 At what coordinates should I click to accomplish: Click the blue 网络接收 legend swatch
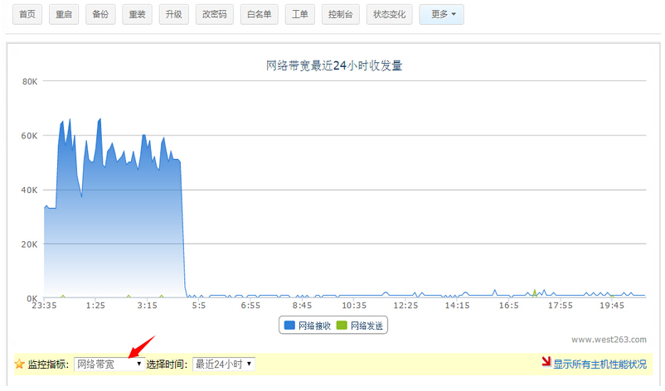290,326
